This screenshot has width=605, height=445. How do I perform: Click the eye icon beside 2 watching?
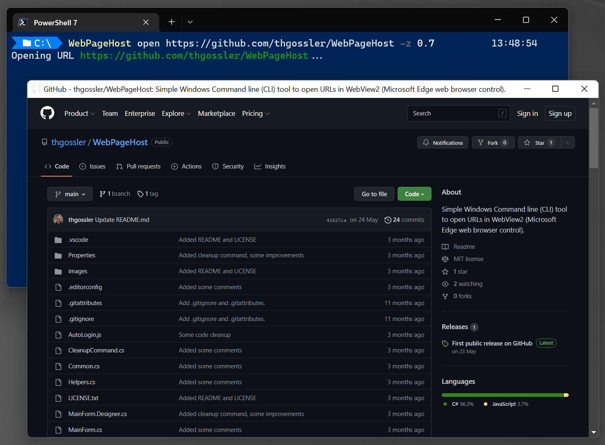pos(445,284)
